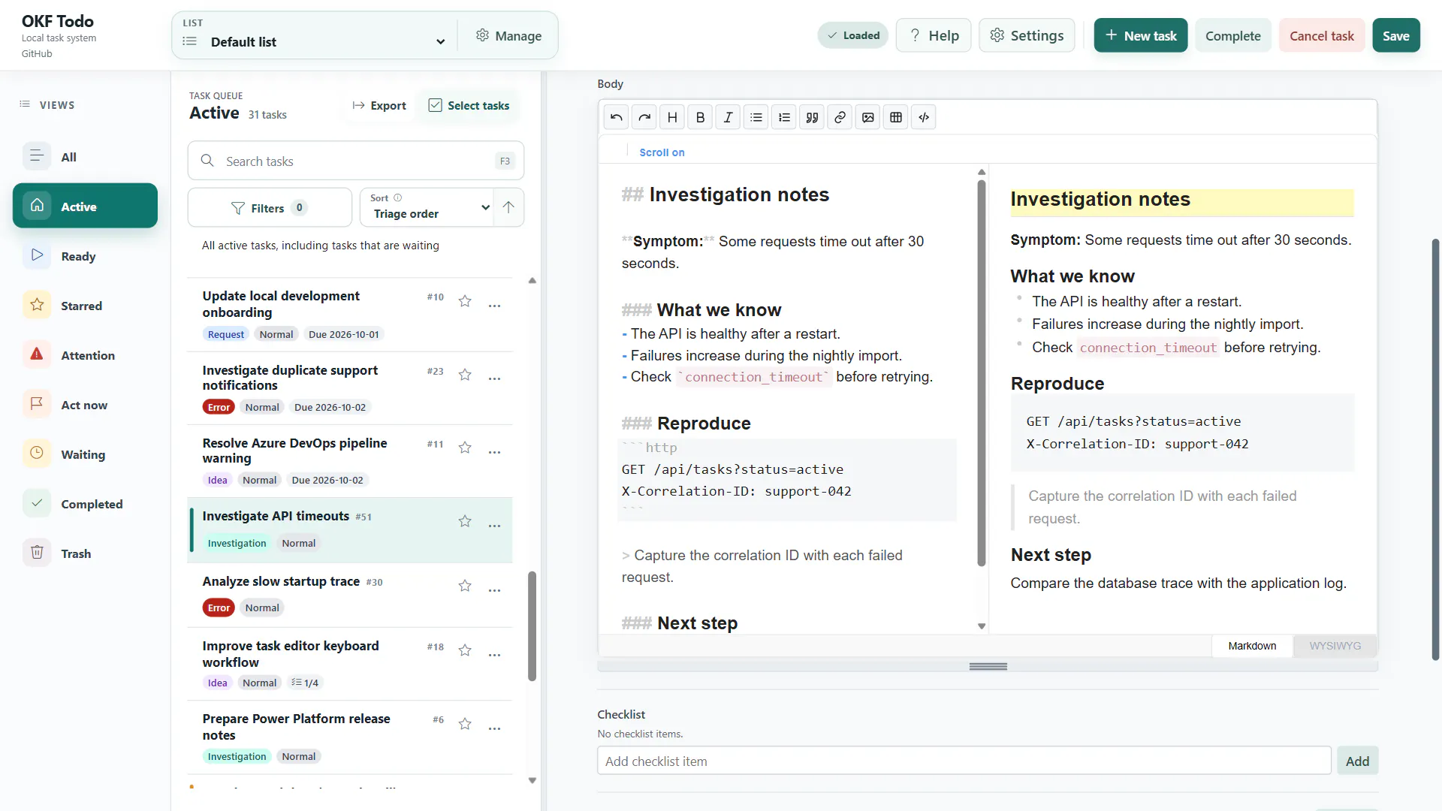Click the redo icon in editor toolbar
The image size is (1442, 811).
click(x=644, y=117)
